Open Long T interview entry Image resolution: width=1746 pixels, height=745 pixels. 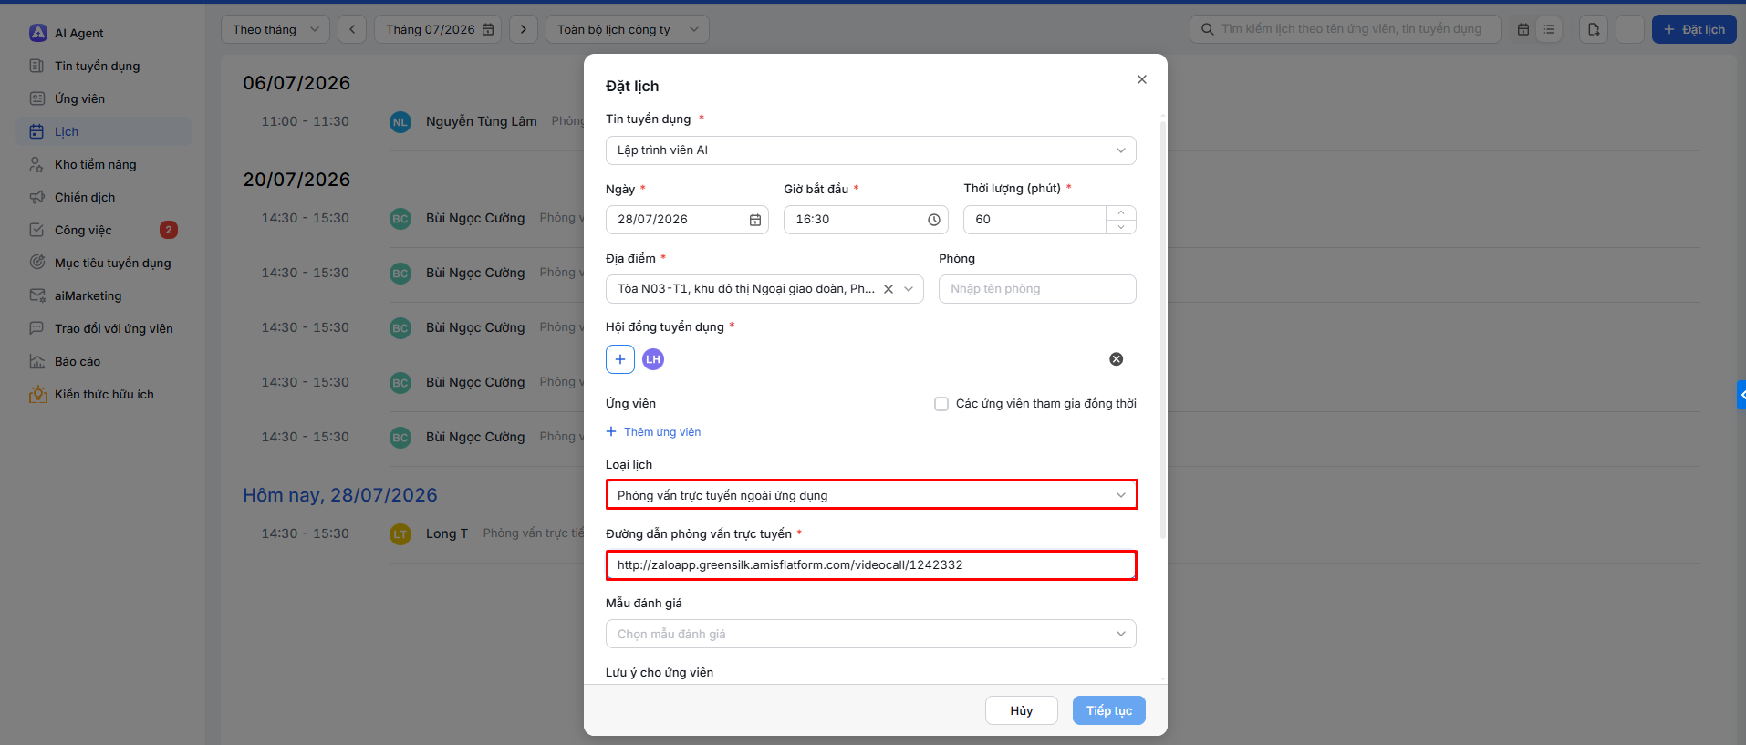coord(447,533)
